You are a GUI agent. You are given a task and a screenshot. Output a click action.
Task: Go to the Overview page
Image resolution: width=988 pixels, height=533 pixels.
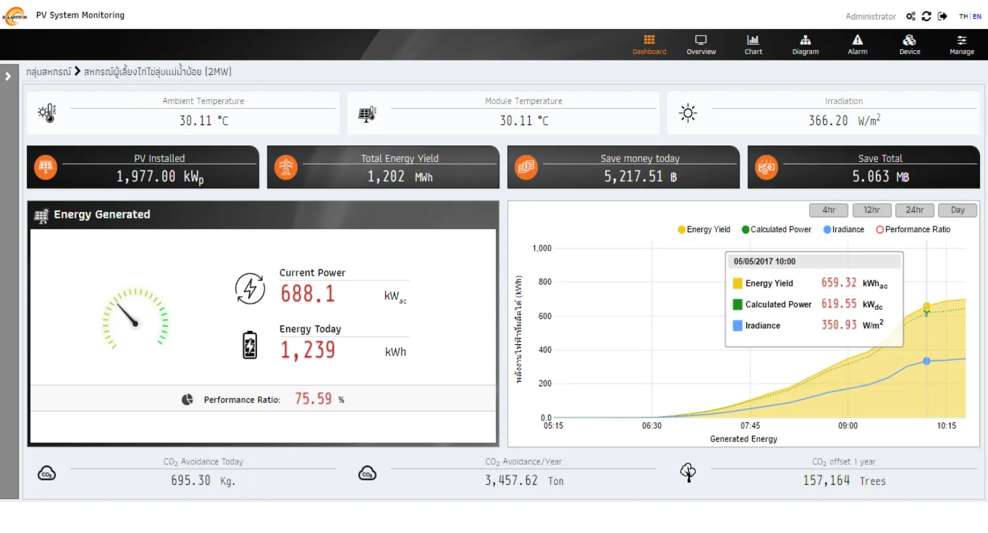coord(701,45)
